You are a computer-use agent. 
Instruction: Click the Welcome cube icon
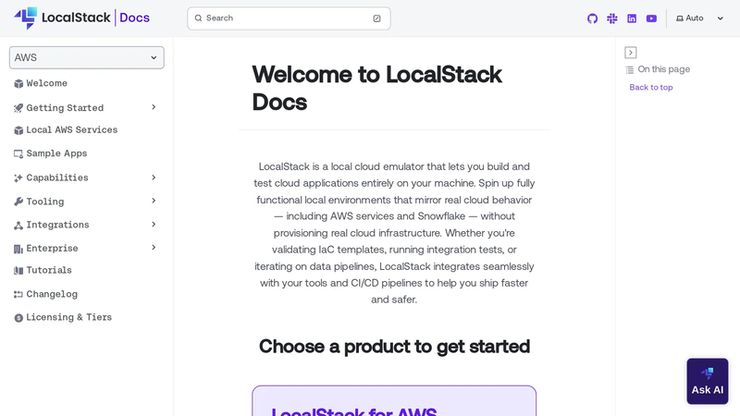point(18,83)
